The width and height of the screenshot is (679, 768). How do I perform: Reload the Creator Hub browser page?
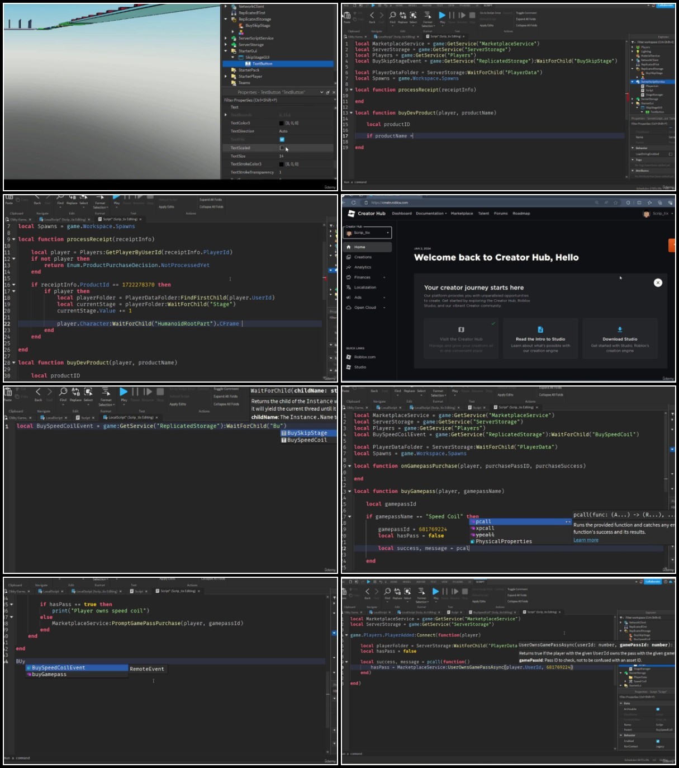click(x=354, y=202)
